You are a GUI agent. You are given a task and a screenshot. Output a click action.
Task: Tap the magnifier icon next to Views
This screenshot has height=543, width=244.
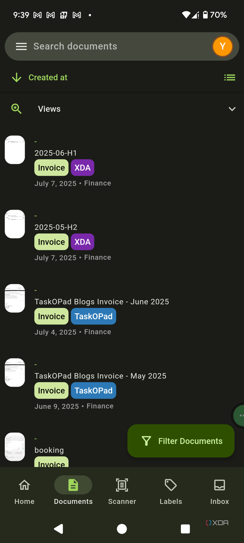coord(16,109)
